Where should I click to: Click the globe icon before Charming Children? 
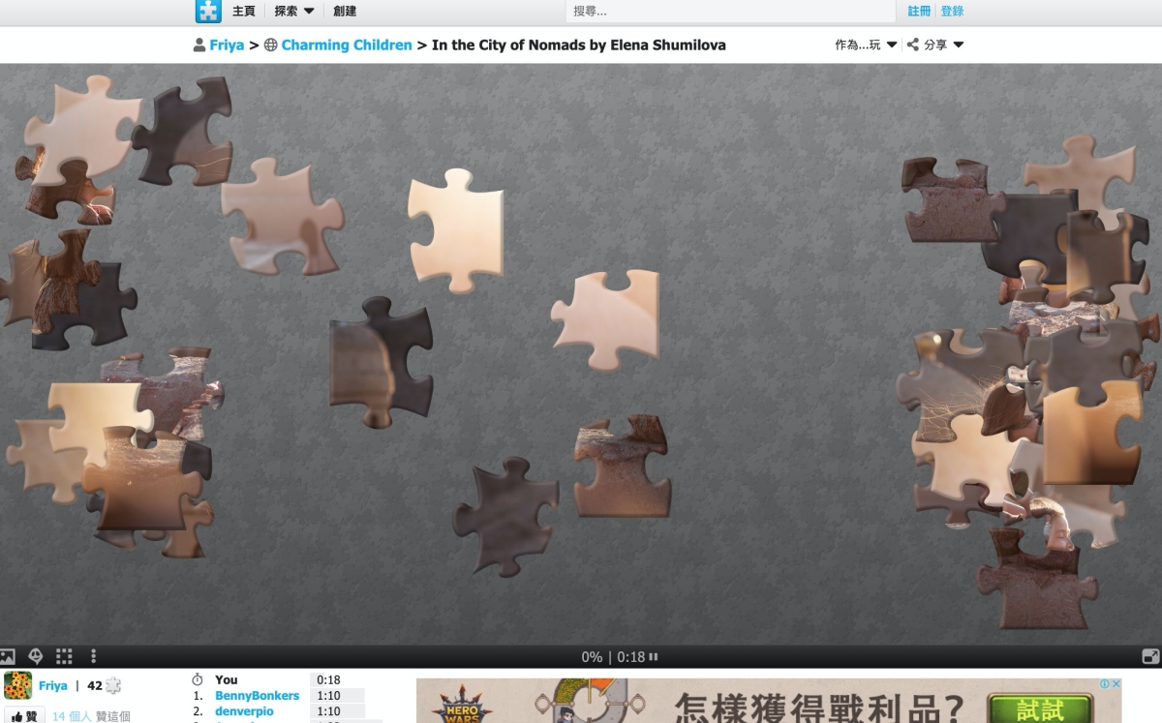point(270,45)
